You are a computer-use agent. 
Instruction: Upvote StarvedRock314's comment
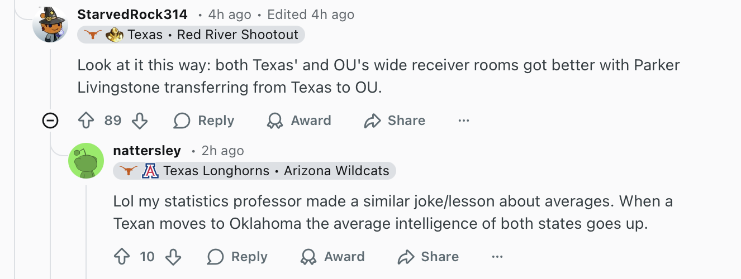pos(86,121)
